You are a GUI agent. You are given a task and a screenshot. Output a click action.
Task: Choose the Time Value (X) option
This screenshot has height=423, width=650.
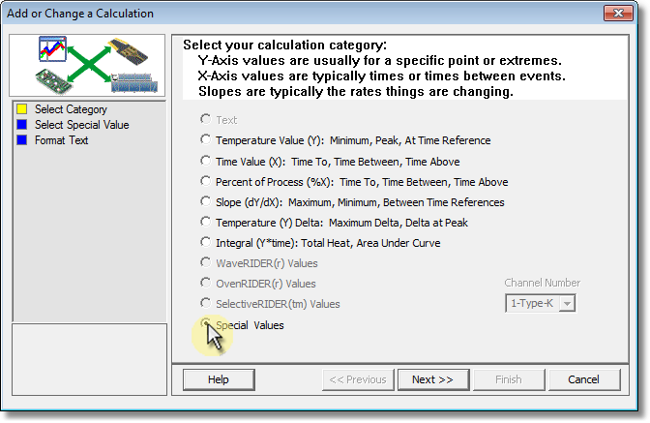206,161
